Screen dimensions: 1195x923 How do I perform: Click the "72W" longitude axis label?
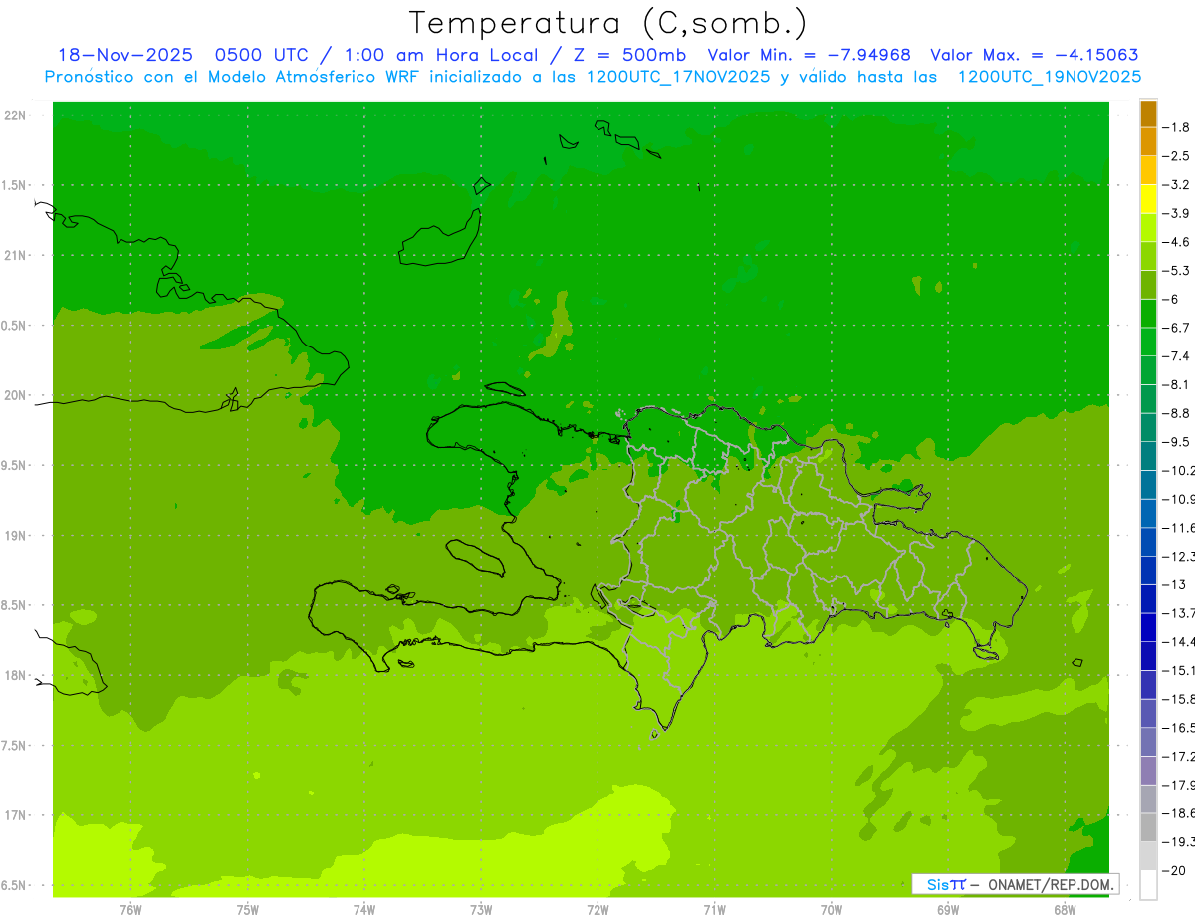pyautogui.click(x=597, y=910)
